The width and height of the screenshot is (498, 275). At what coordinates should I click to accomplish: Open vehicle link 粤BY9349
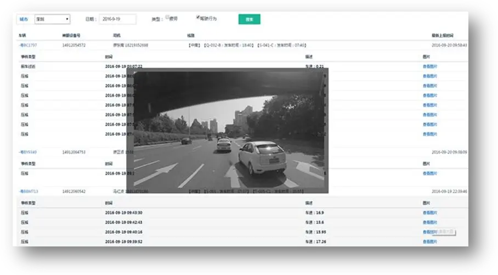28,152
